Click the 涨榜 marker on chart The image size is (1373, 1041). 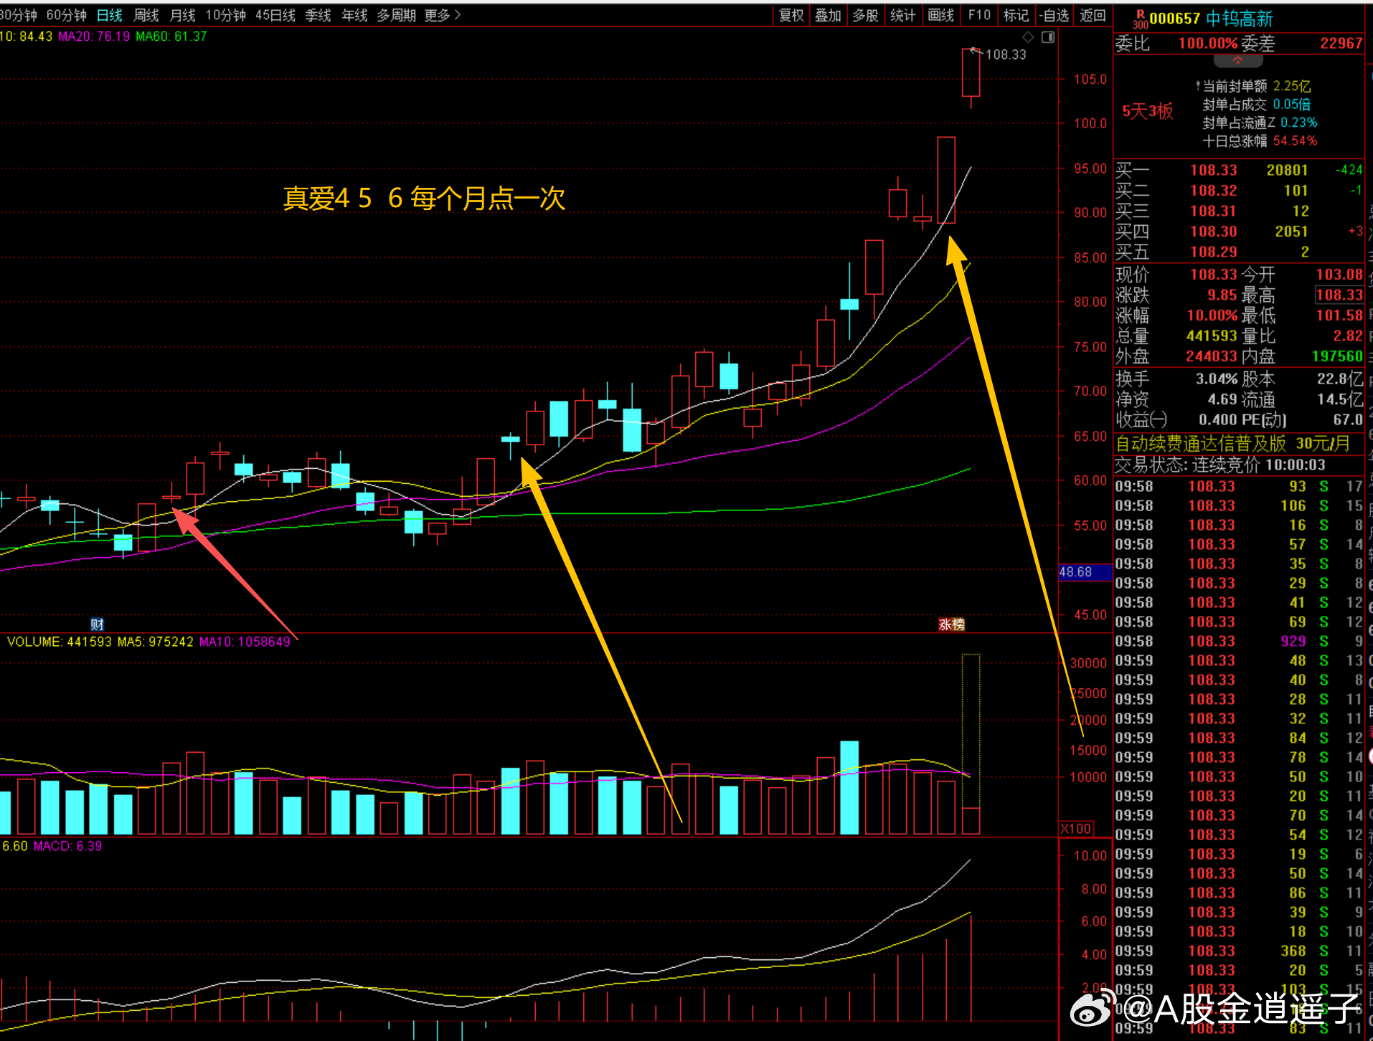point(952,624)
